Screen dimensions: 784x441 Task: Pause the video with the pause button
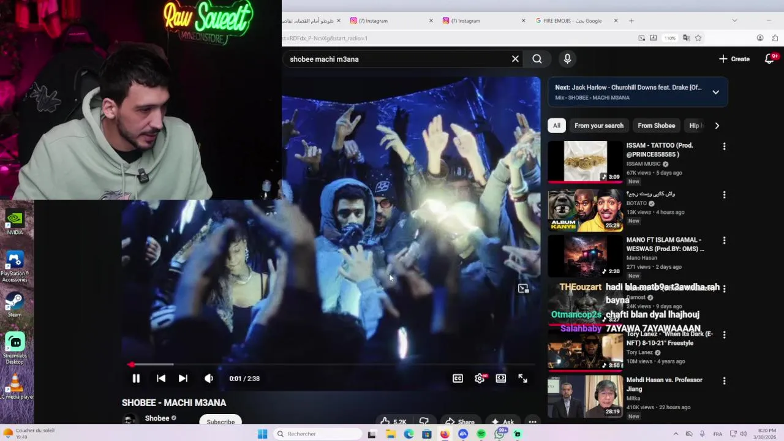click(x=136, y=379)
